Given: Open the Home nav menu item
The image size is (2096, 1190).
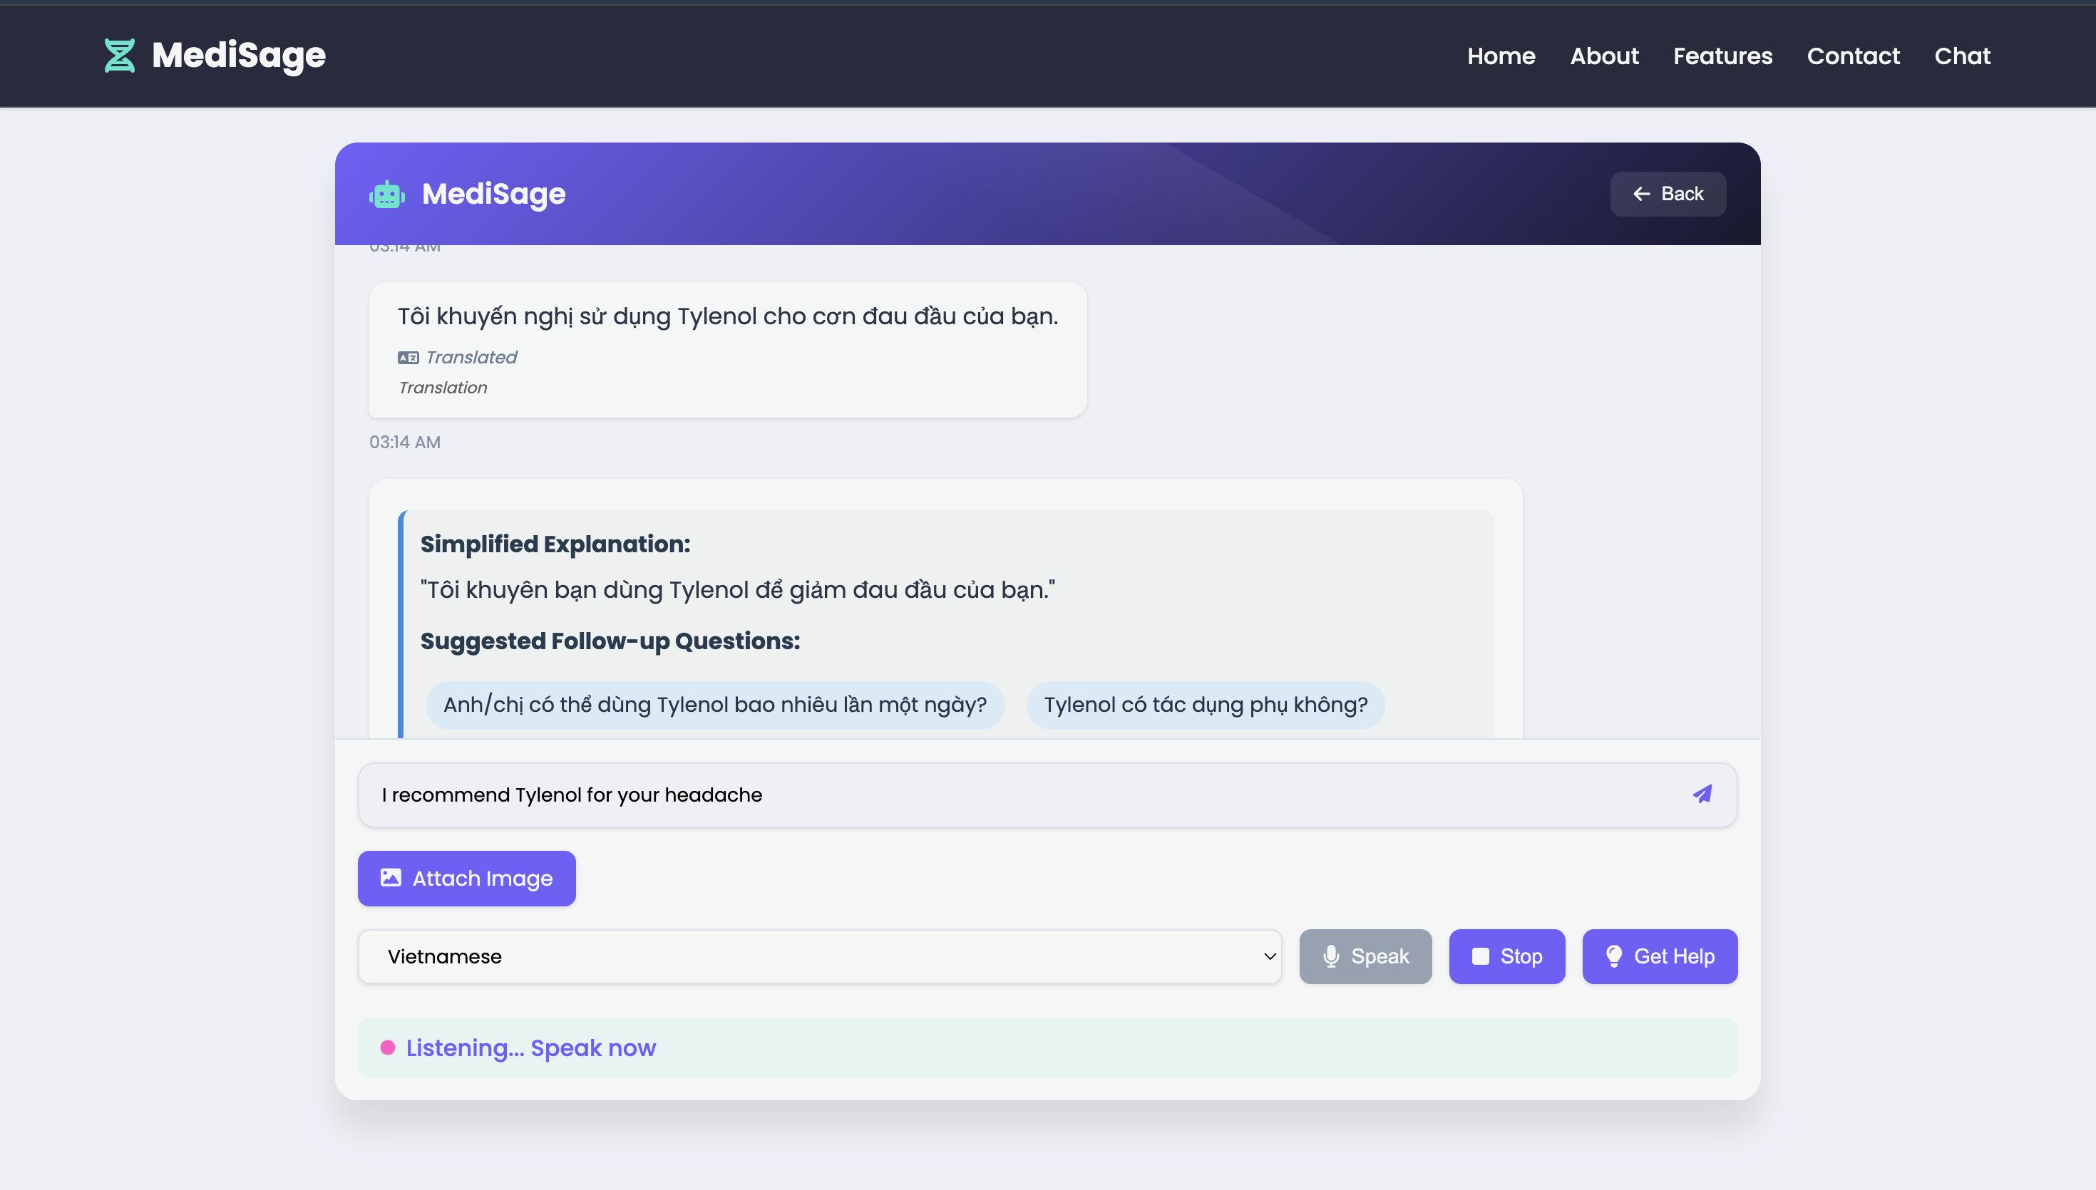Looking at the screenshot, I should click(1500, 56).
